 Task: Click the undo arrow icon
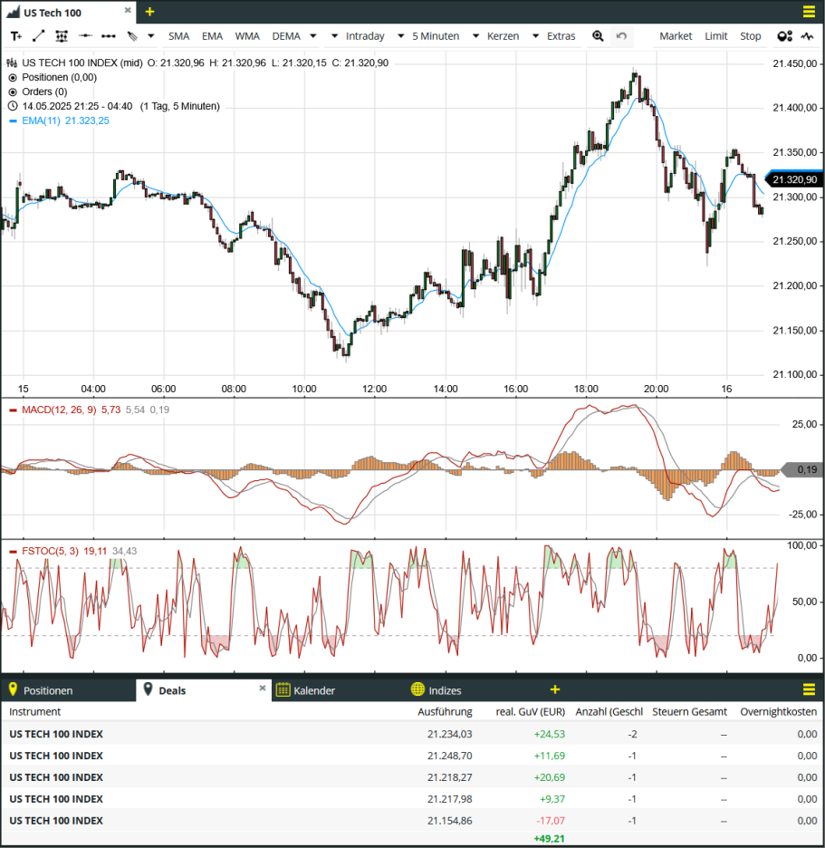tap(621, 36)
